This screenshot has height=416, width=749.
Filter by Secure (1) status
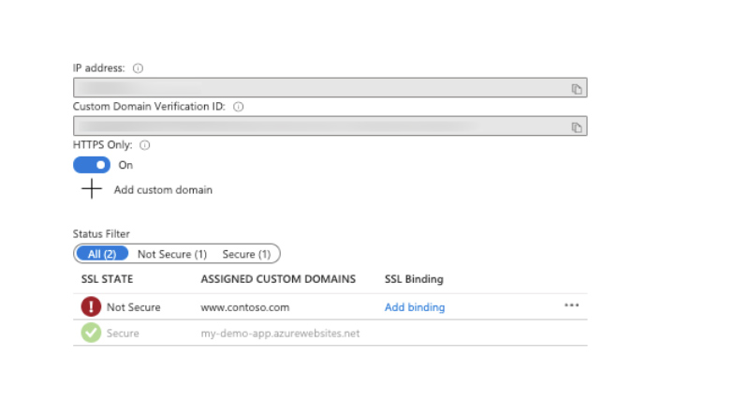click(246, 255)
